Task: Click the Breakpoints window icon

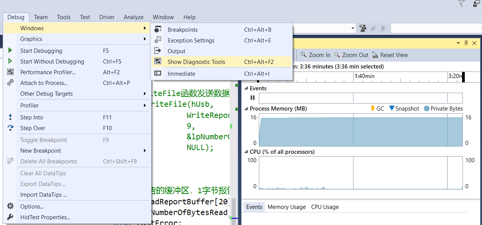Action: (x=158, y=29)
